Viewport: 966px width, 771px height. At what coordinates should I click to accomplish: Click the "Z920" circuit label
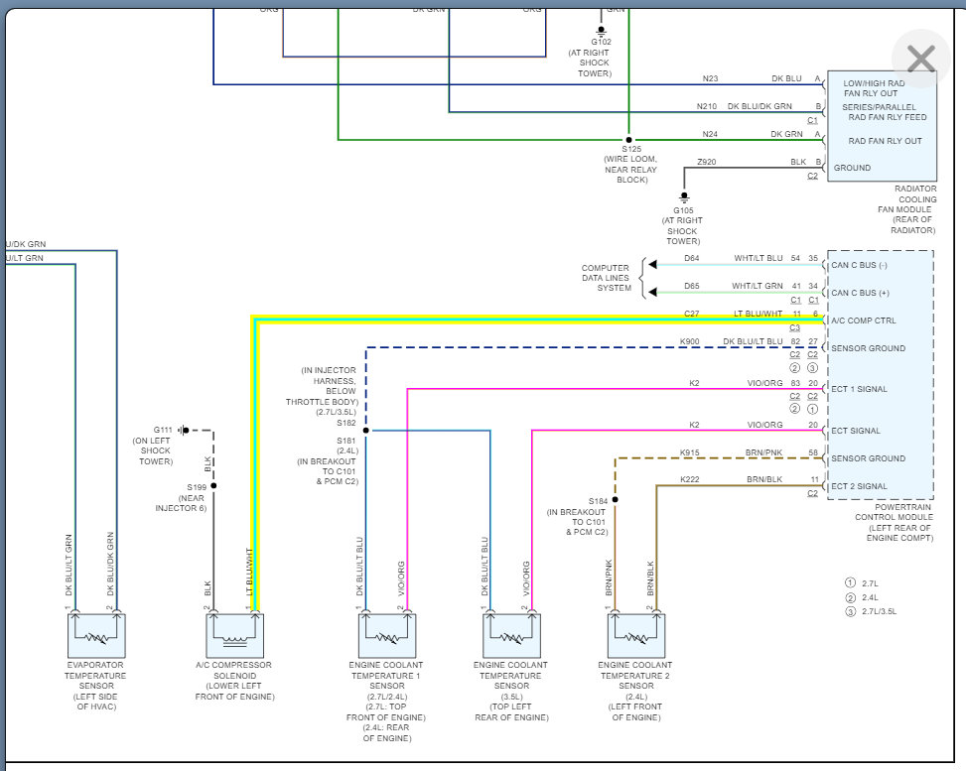coord(707,162)
